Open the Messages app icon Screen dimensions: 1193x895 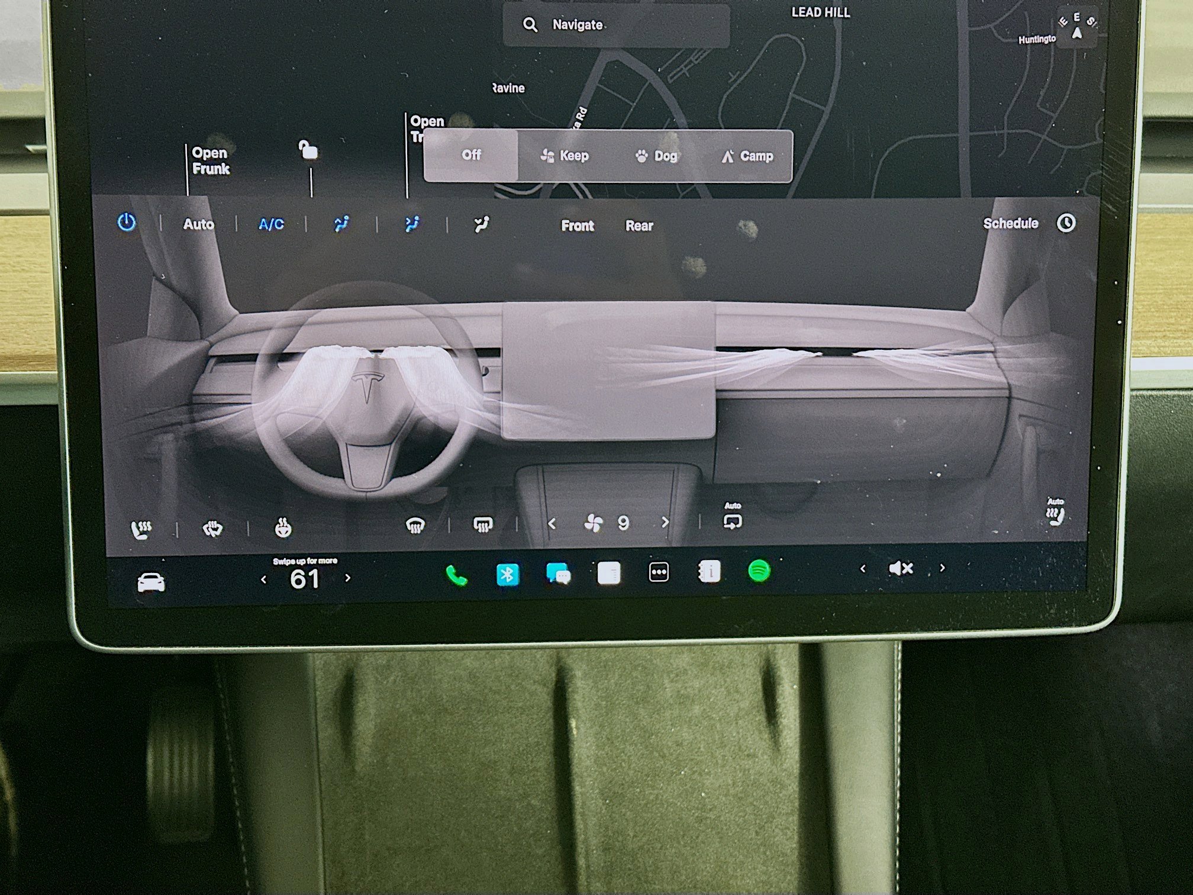pos(558,572)
